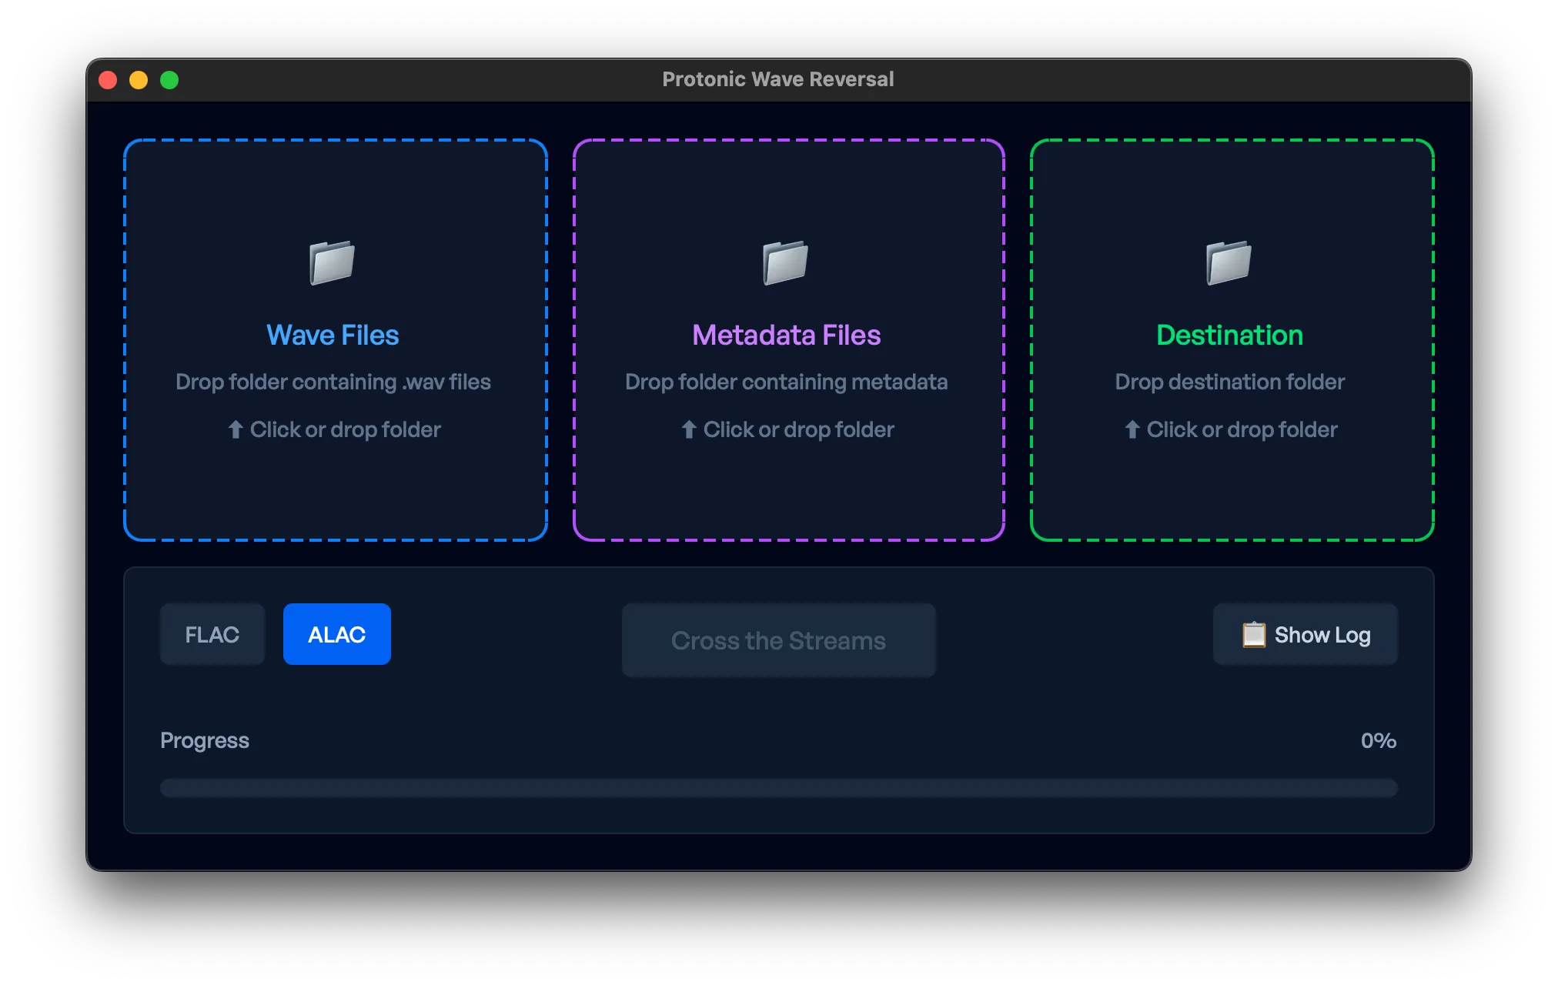Screen dimensions: 1558x985
Task: Click the upload arrow under Wave Files
Action: [236, 429]
